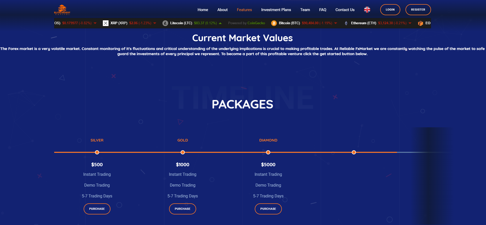The width and height of the screenshot is (486, 225).
Task: Select the Gold timeline marker dot
Action: coord(183,152)
